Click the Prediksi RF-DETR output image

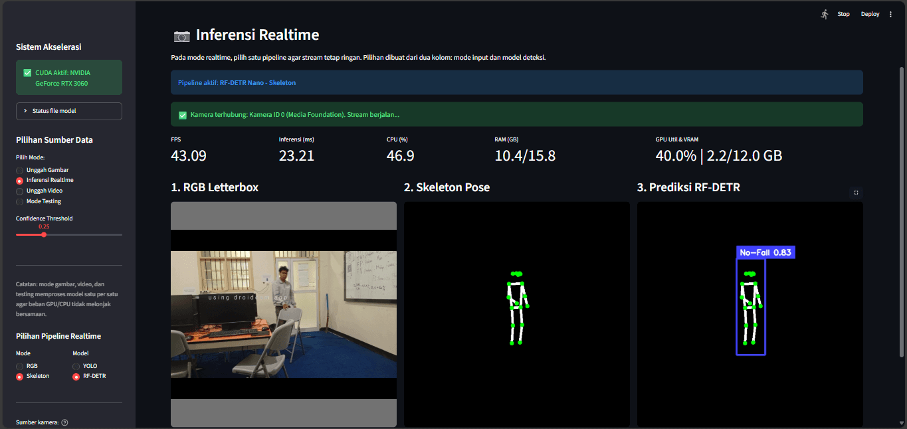(750, 314)
